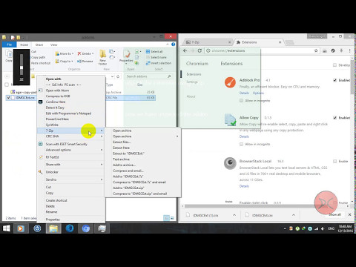Expand the Advanced options submenu
This screenshot has width=356, height=267.
[x=71, y=150]
